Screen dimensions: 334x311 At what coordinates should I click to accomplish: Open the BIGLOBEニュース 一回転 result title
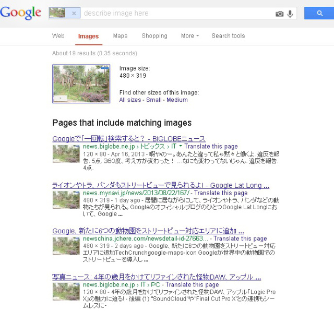(129, 139)
